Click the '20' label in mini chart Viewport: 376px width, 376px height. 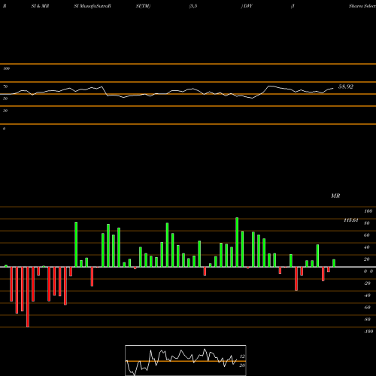[242, 365]
